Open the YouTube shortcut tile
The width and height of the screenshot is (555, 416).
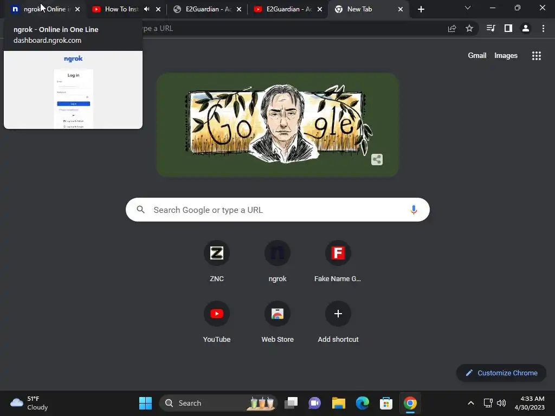pos(217,323)
